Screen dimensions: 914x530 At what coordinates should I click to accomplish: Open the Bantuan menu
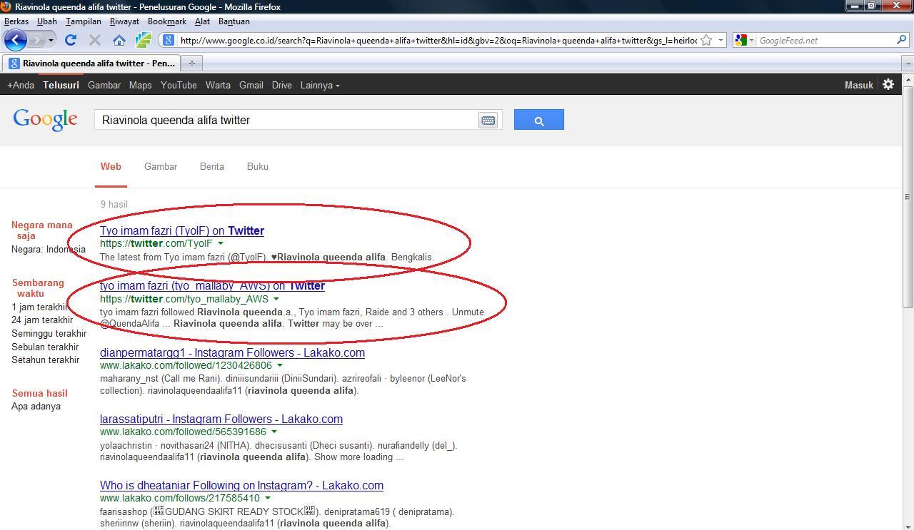click(x=234, y=21)
